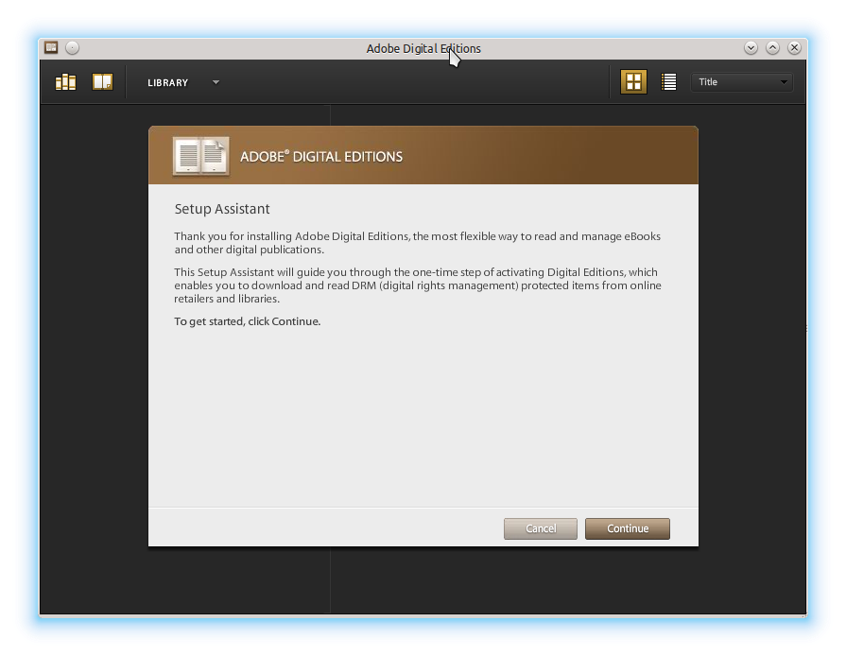This screenshot has height=656, width=846.
Task: Switch to the Library bookshelf view
Action: click(x=65, y=82)
